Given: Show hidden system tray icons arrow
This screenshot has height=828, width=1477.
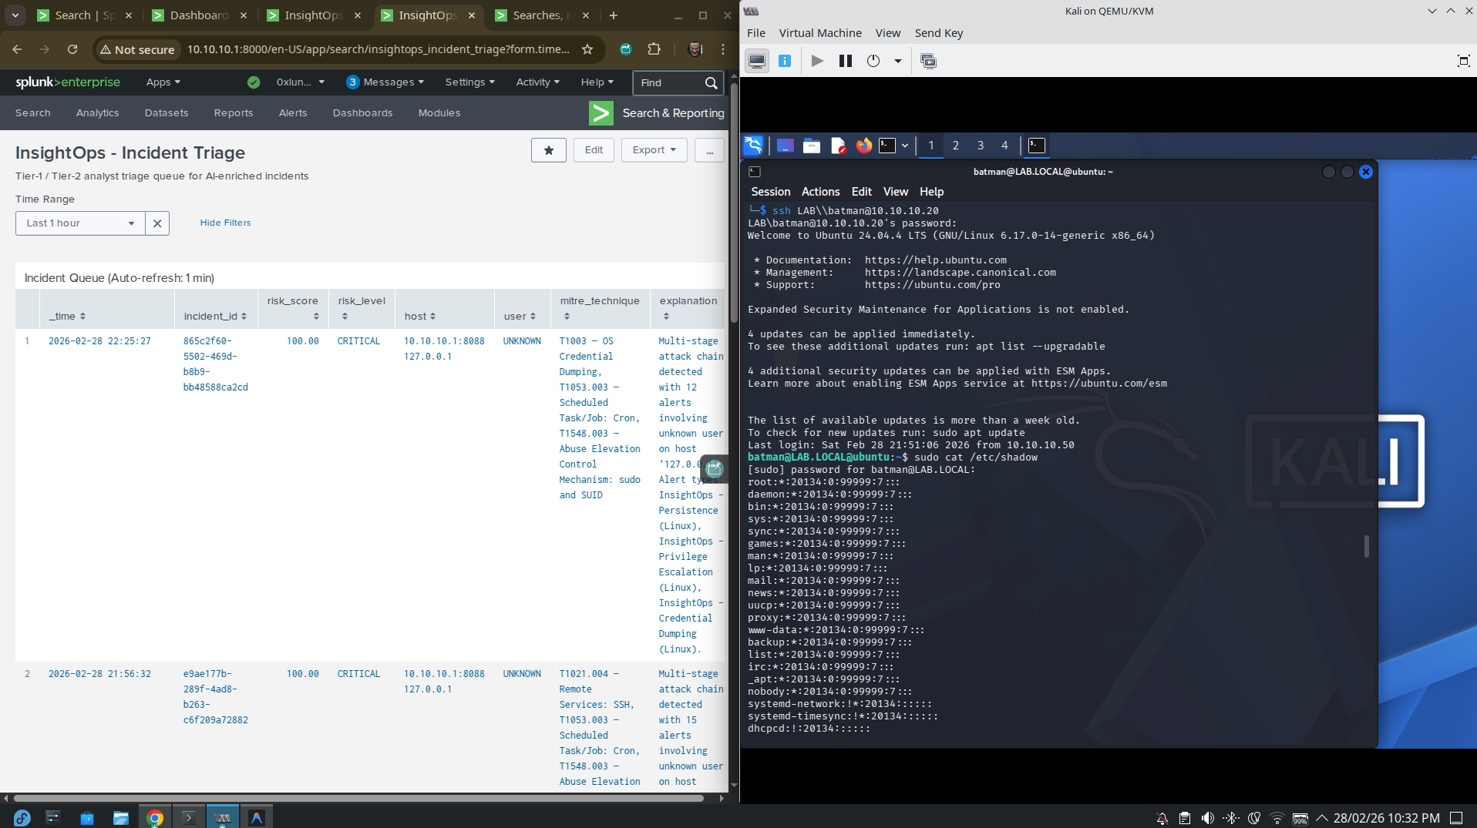Looking at the screenshot, I should (1322, 818).
